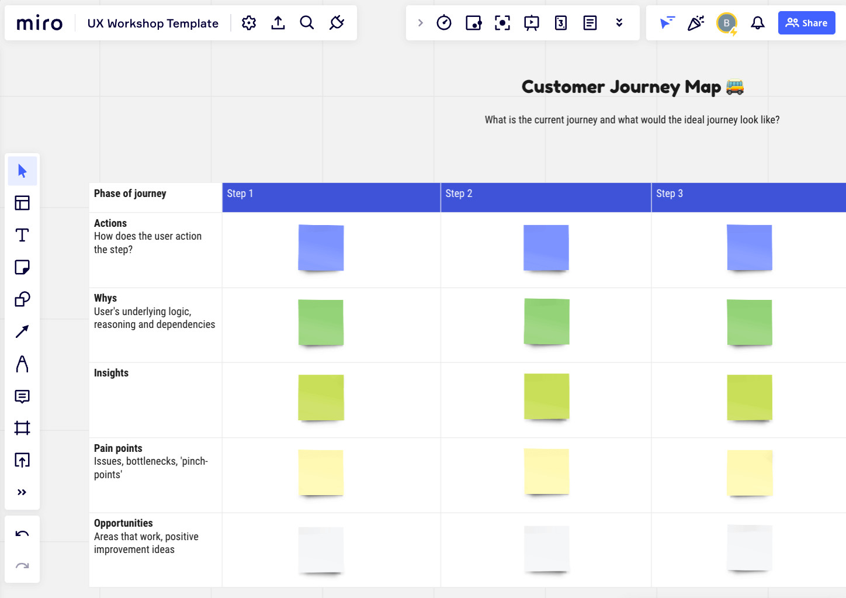Viewport: 846px width, 598px height.
Task: Redo the last action
Action: coord(22,565)
